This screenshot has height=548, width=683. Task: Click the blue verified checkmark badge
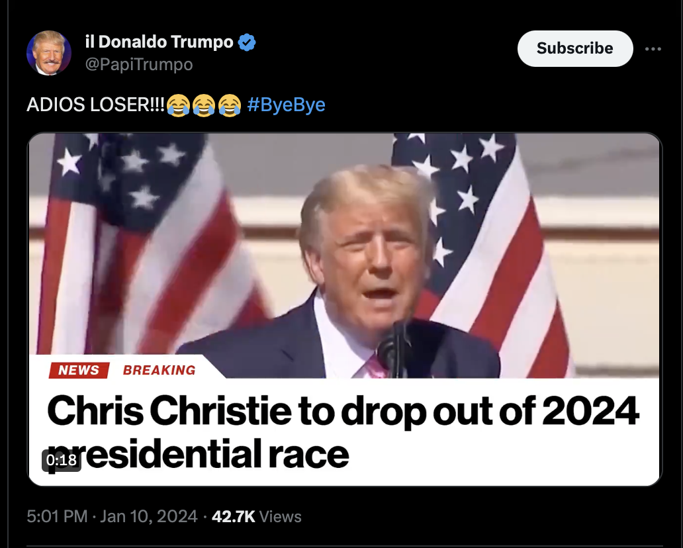247,42
